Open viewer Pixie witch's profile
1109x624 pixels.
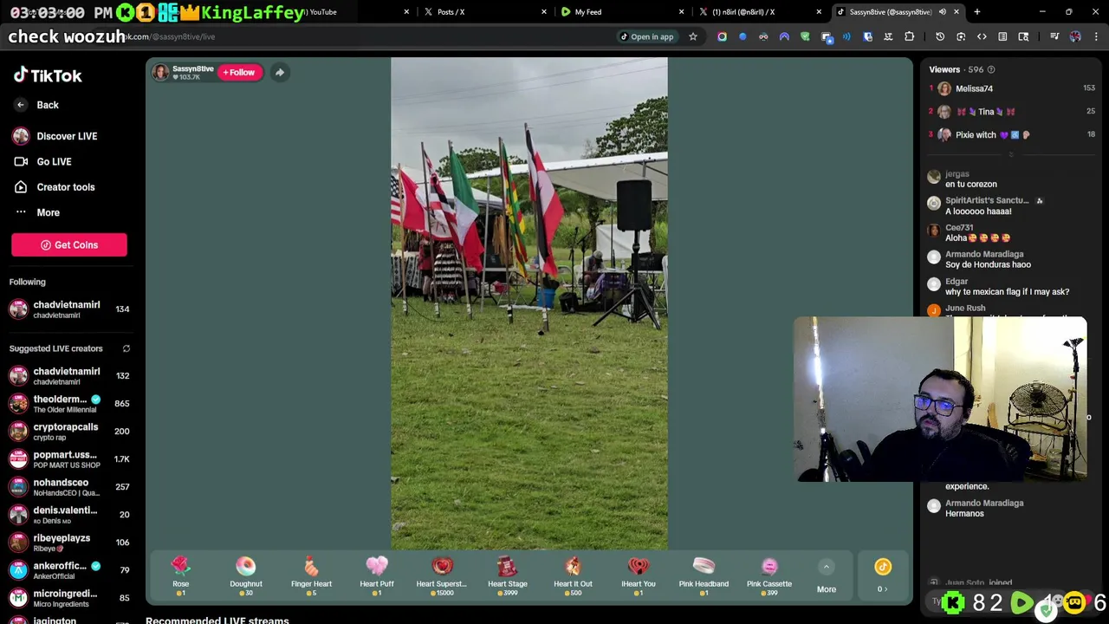[x=1011, y=135]
